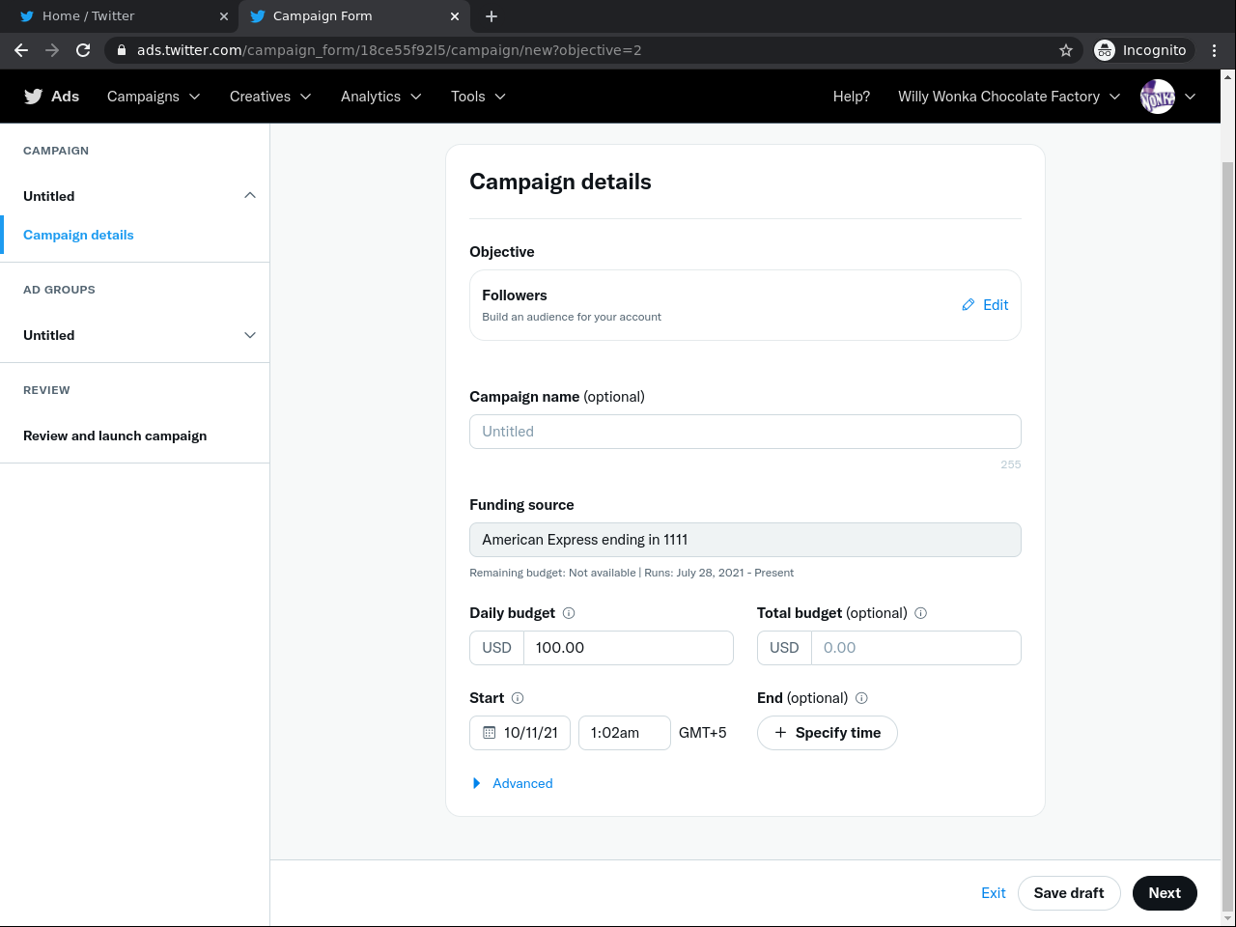Click the Total budget info icon
1236x927 pixels.
point(920,613)
